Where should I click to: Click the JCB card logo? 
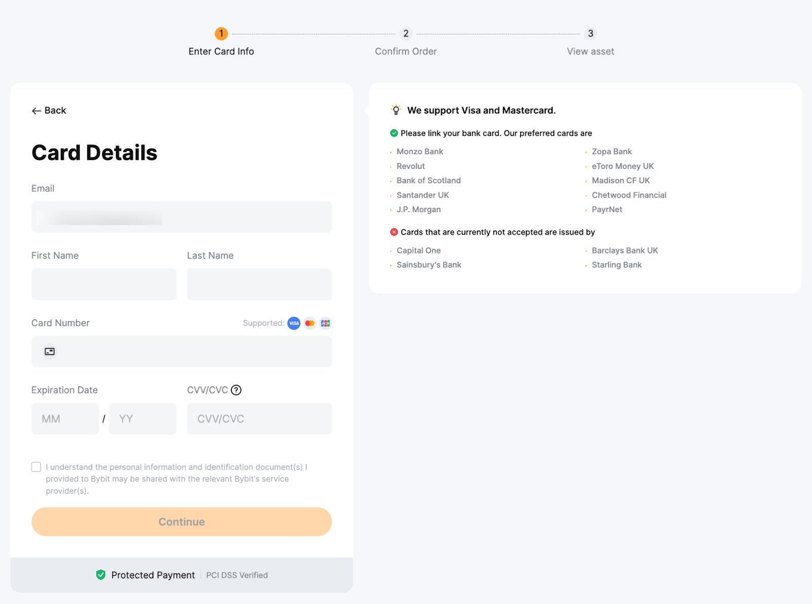tap(325, 323)
